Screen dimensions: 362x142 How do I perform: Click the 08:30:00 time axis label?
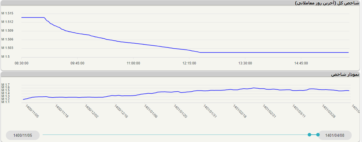pos(21,63)
